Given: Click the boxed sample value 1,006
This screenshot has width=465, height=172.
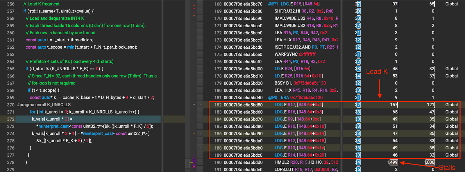Looking at the screenshot, I should pyautogui.click(x=429, y=162).
